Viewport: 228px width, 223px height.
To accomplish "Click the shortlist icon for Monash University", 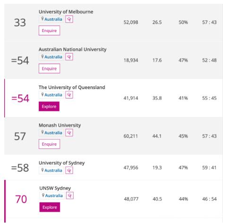I will tap(69, 132).
